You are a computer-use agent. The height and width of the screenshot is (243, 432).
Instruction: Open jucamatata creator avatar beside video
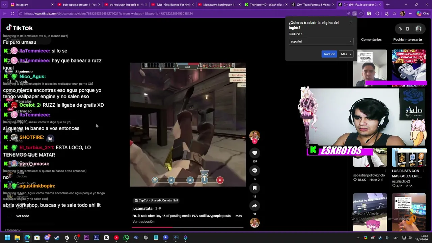coord(254,135)
